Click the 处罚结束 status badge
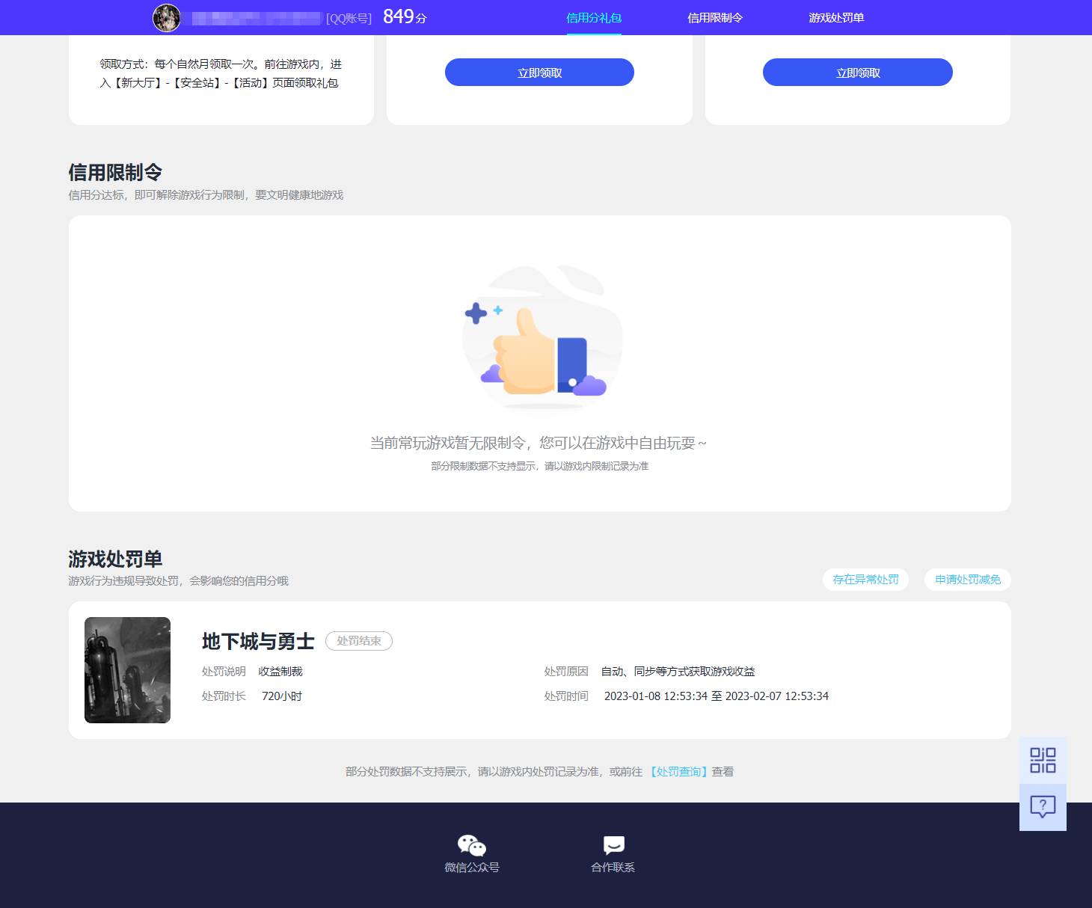This screenshot has width=1092, height=908. coord(359,641)
